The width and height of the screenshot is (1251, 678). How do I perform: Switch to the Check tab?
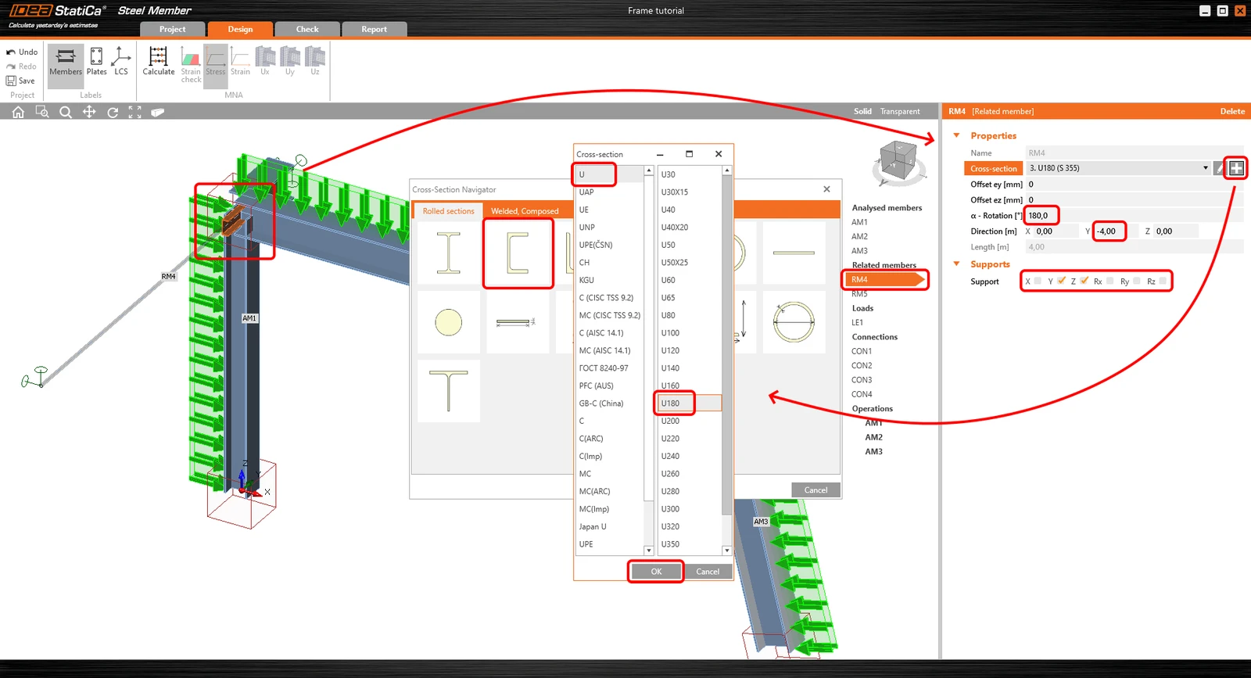[307, 29]
